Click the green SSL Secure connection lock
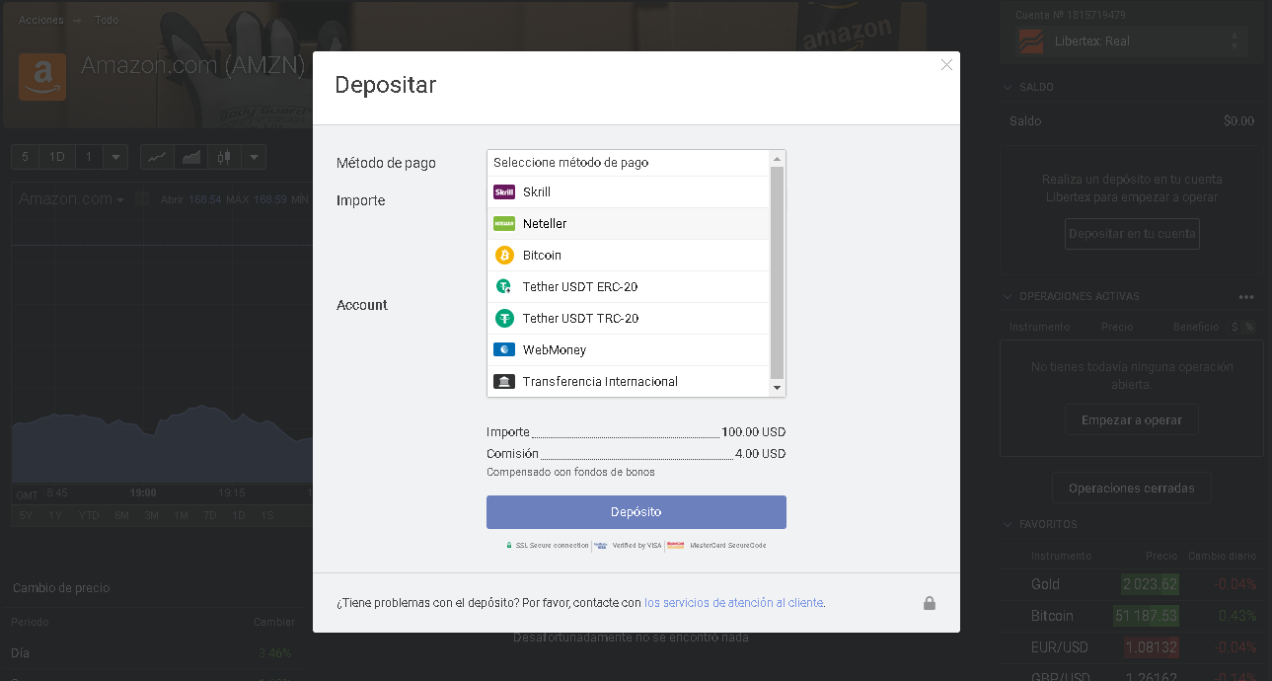The height and width of the screenshot is (681, 1272). point(509,545)
